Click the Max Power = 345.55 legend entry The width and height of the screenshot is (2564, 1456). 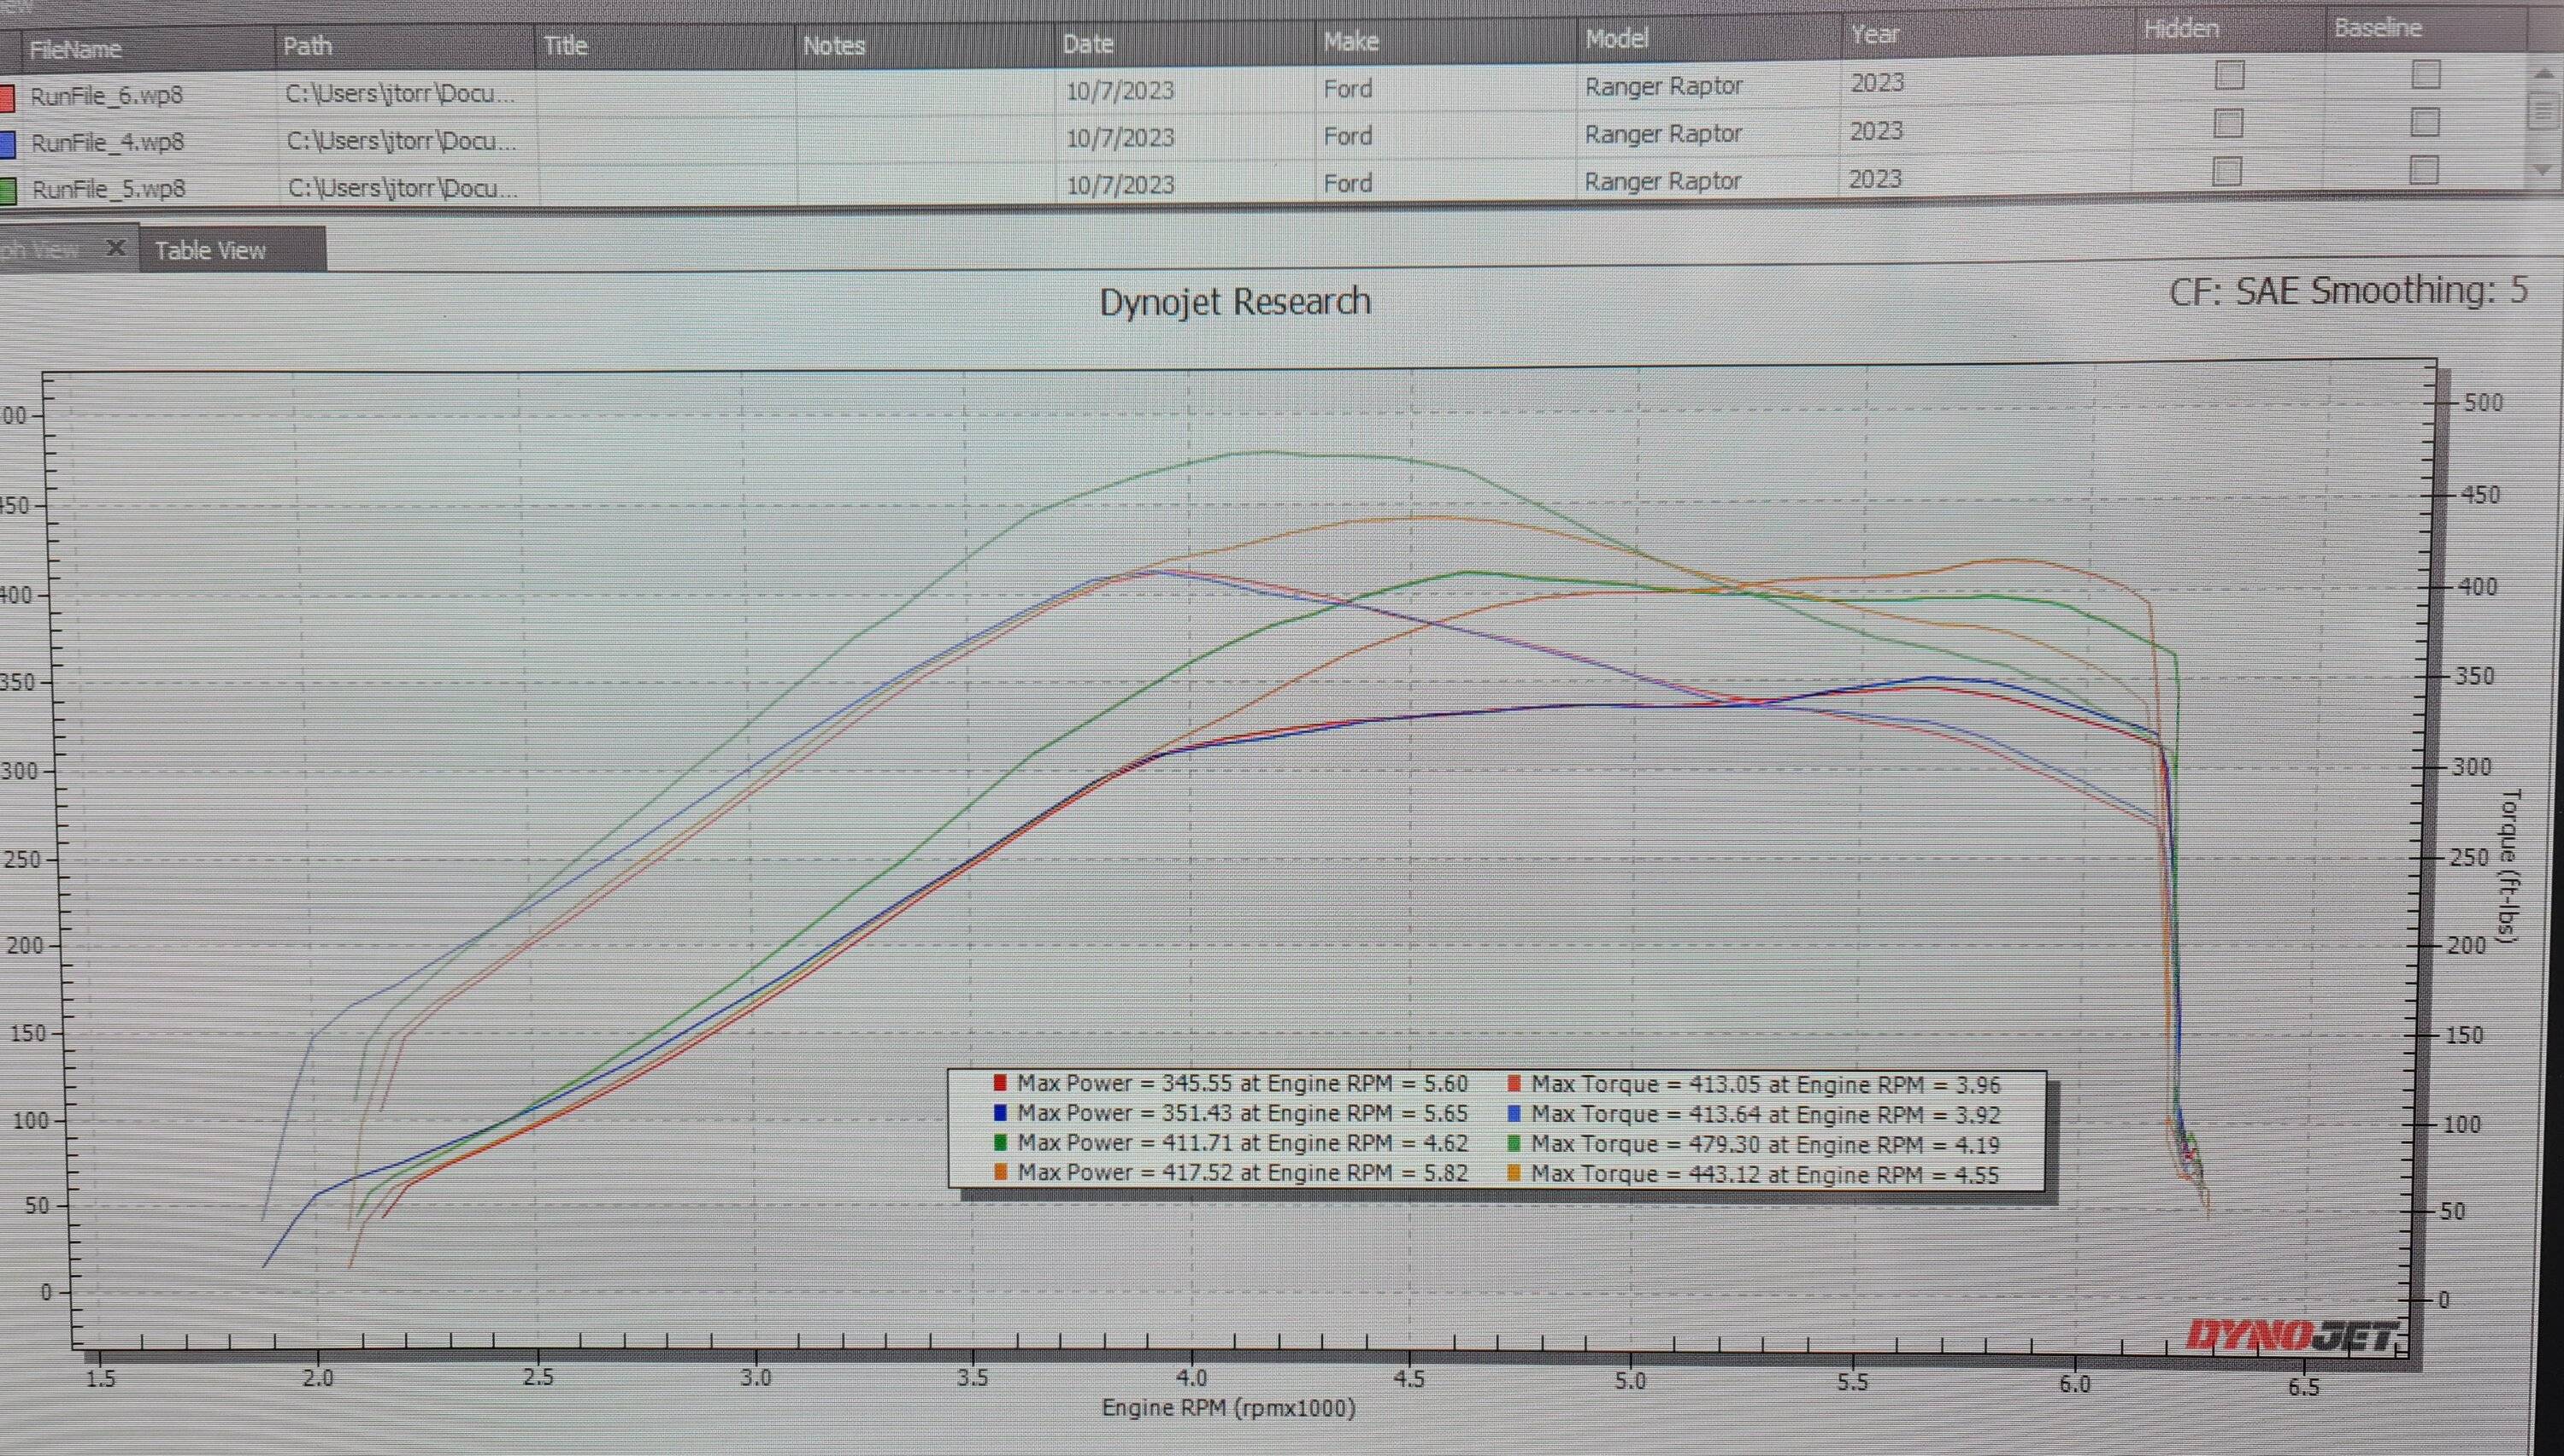tap(1231, 1083)
